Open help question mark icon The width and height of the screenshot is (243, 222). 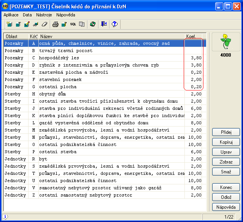(114, 24)
